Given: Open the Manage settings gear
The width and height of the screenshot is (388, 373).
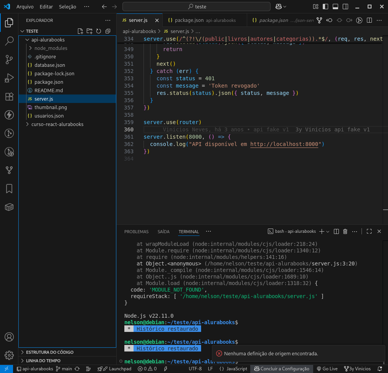Looking at the screenshot, I should [9, 355].
